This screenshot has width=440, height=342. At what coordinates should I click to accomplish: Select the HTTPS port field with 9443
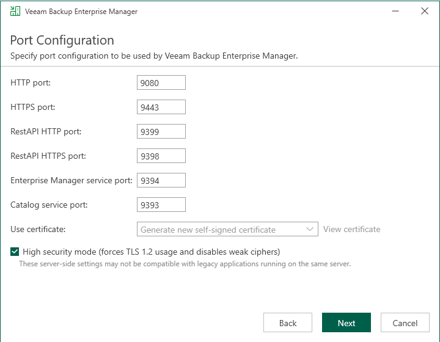tap(161, 107)
